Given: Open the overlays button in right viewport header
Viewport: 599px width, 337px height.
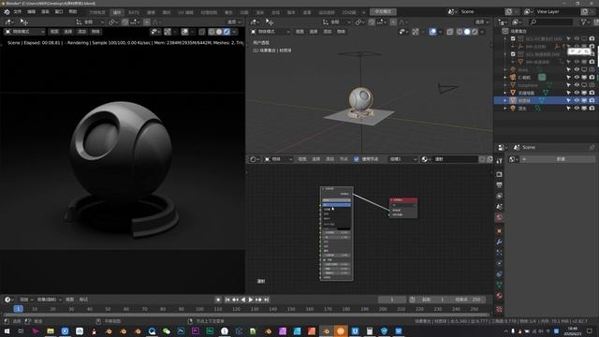Looking at the screenshot, I should 432,32.
